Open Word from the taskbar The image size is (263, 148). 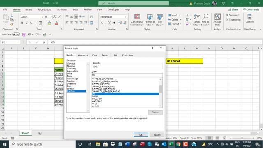pos(127,144)
